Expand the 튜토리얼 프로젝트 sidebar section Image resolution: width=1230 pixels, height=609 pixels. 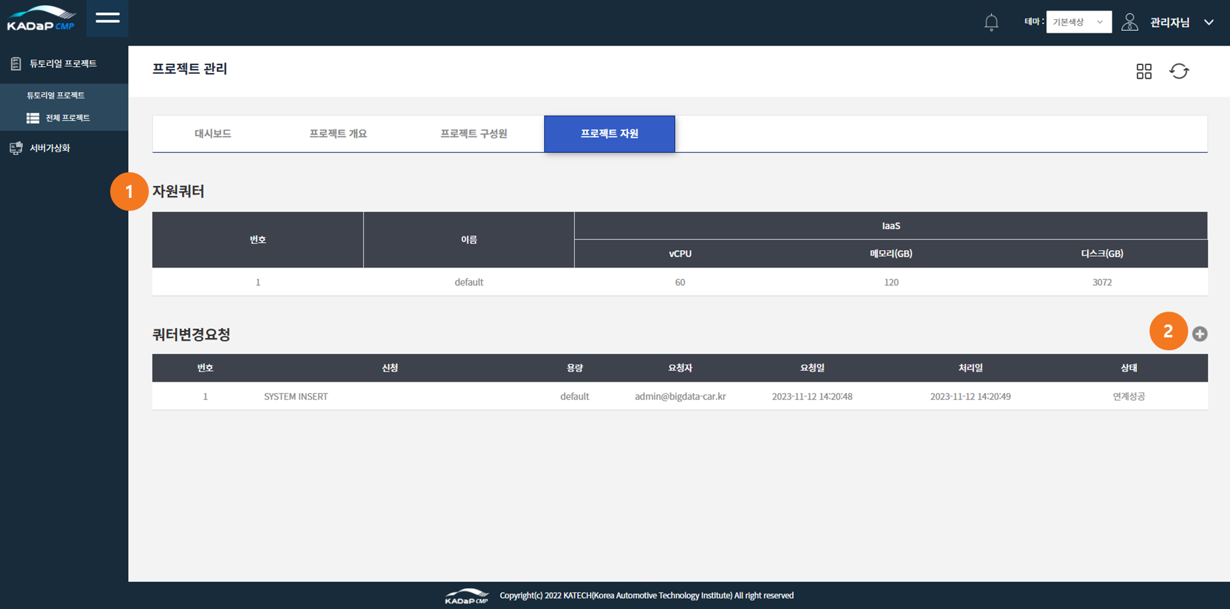pyautogui.click(x=63, y=64)
